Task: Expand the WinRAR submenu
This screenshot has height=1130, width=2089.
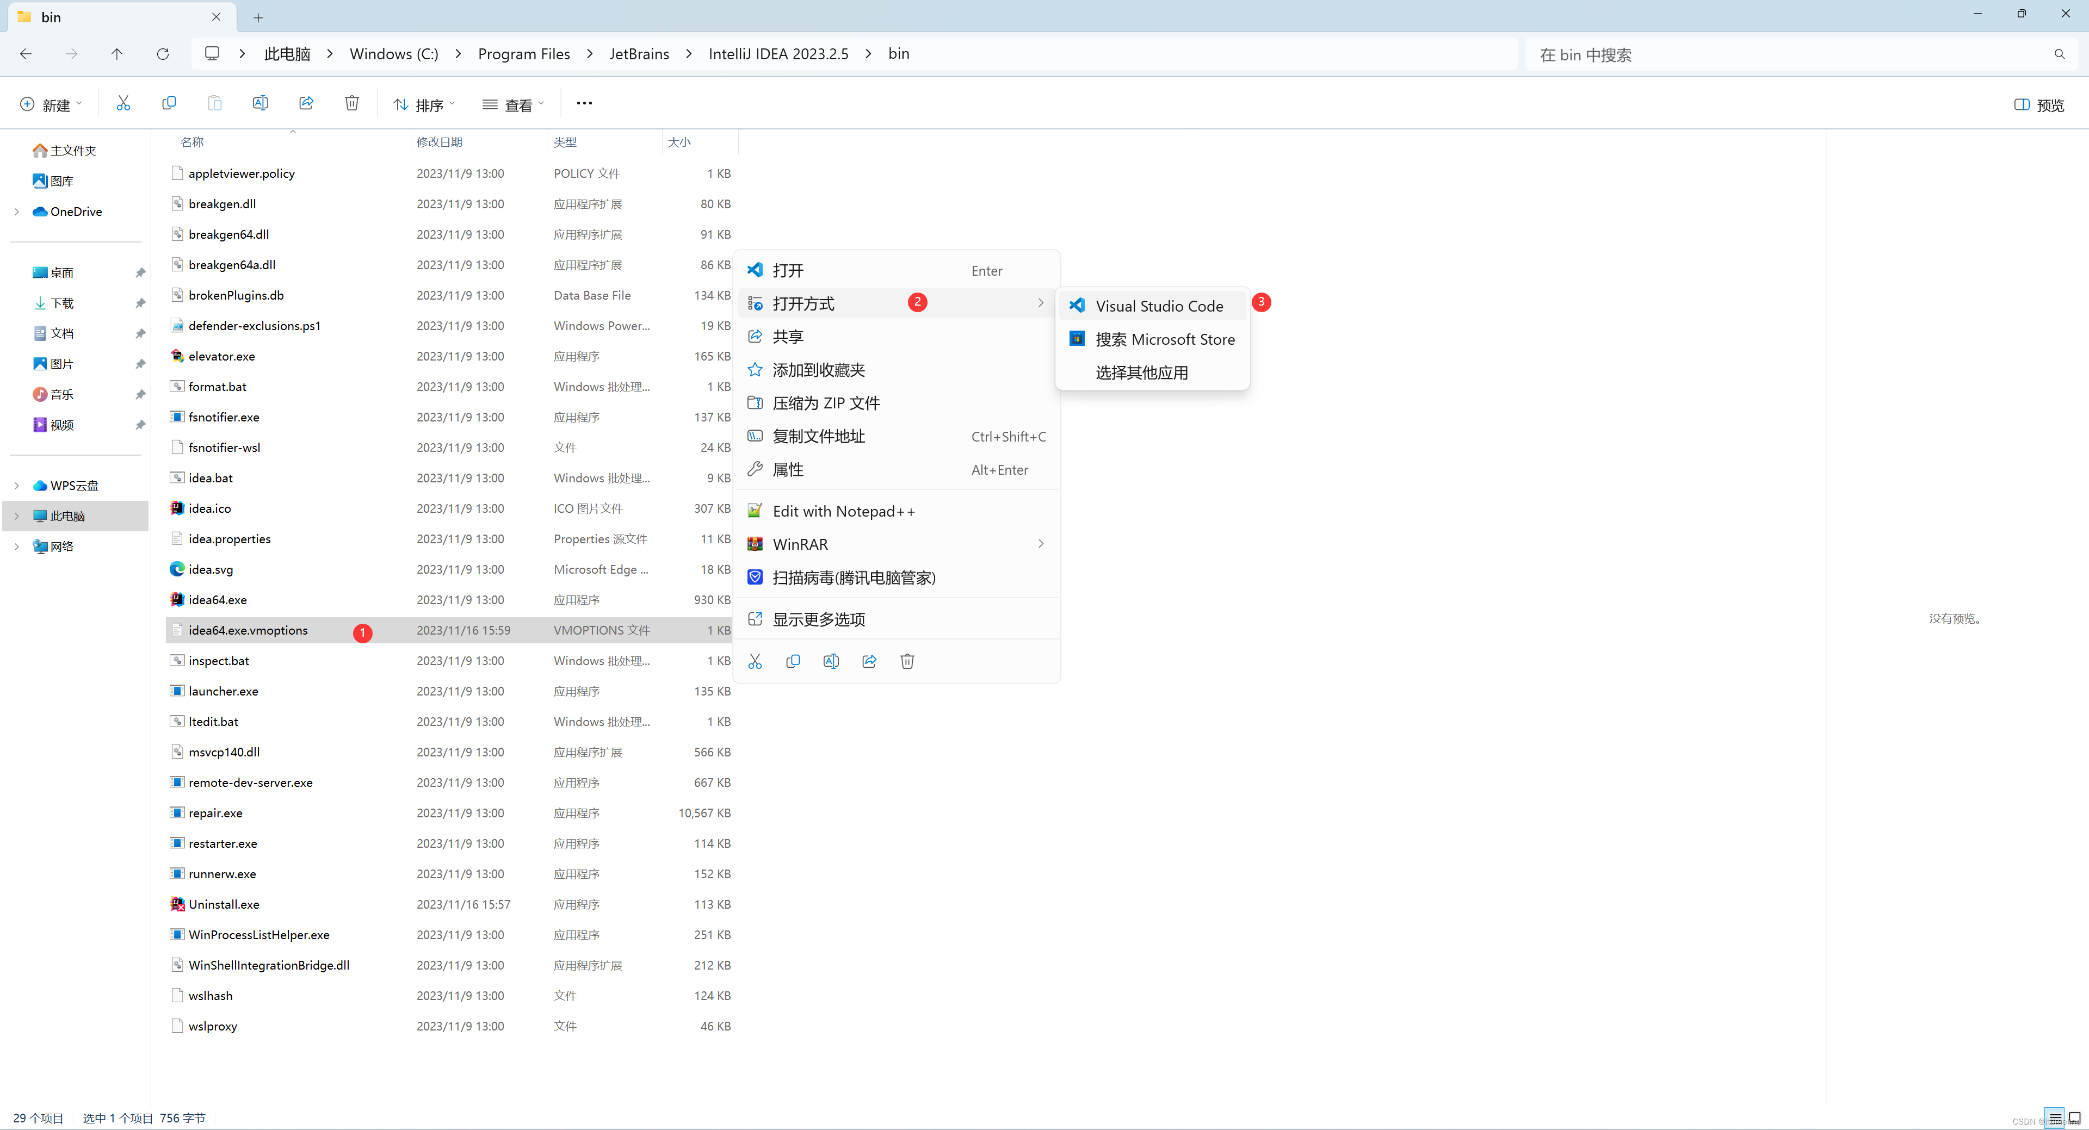Action: [x=1041, y=544]
